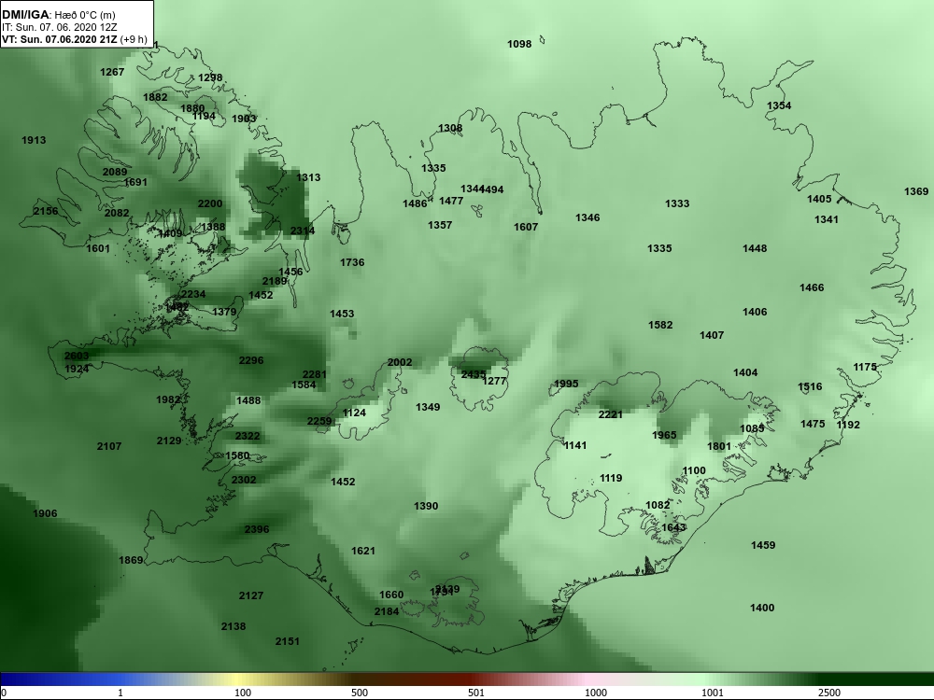
Task: Click the 1601 value
Action: pos(98,249)
